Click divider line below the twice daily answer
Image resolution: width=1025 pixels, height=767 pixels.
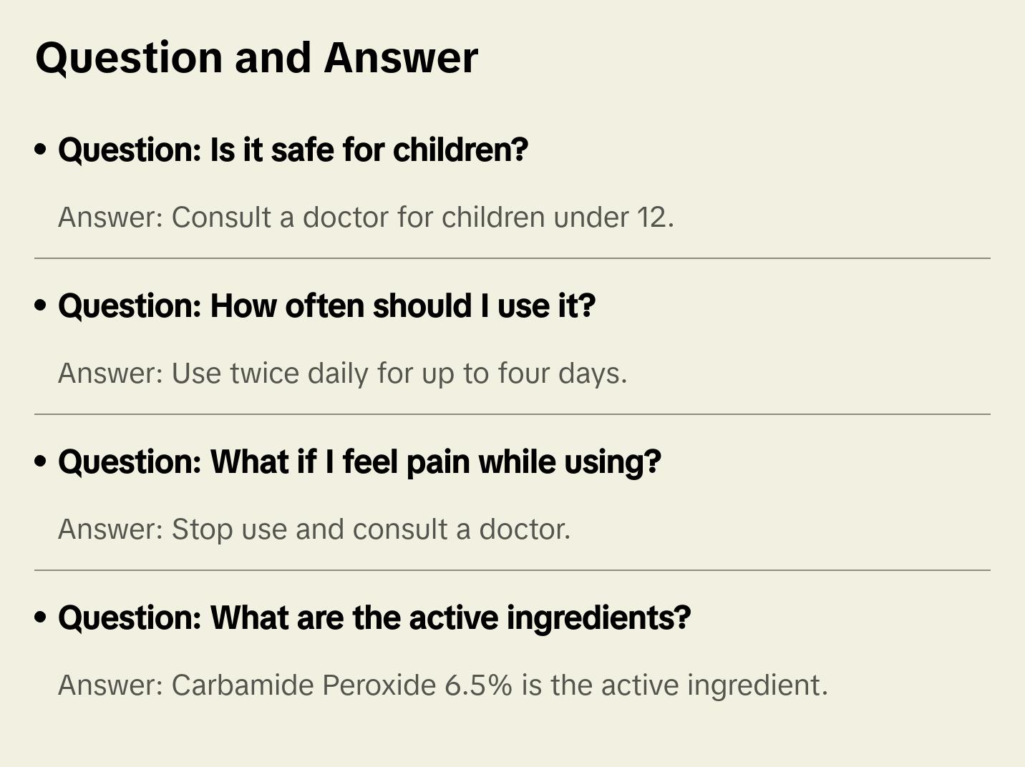512,414
